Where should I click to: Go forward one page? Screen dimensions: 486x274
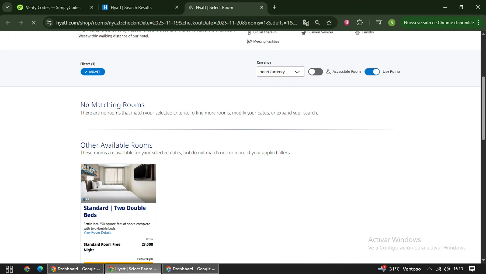(21, 23)
